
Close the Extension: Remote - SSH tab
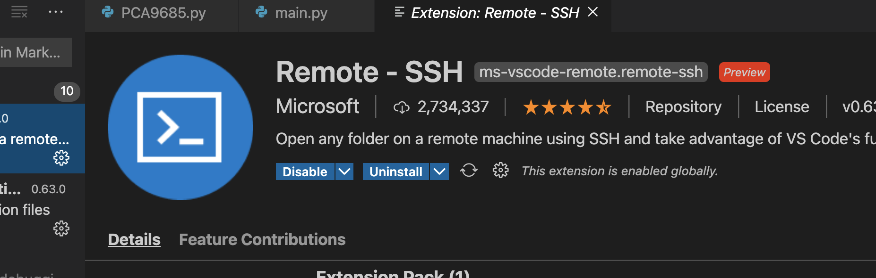pyautogui.click(x=593, y=12)
